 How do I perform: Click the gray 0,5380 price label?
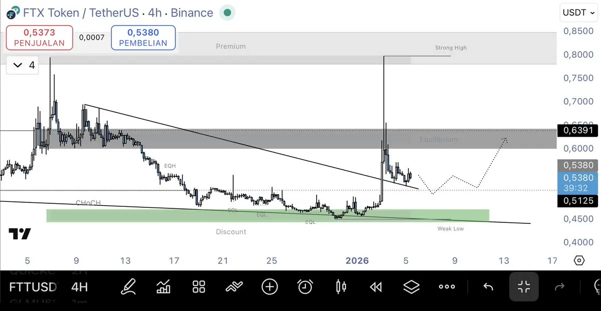tap(578, 165)
